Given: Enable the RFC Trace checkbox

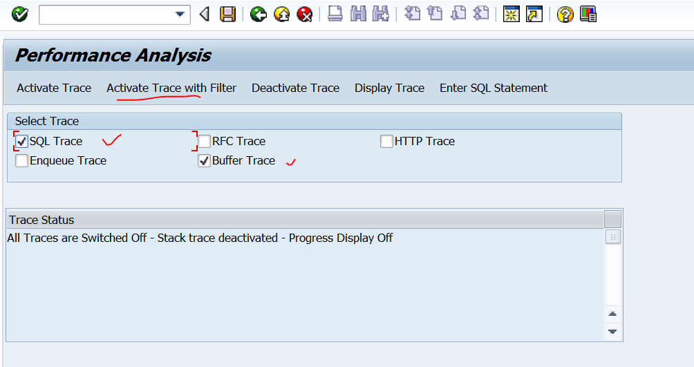Looking at the screenshot, I should pos(204,141).
